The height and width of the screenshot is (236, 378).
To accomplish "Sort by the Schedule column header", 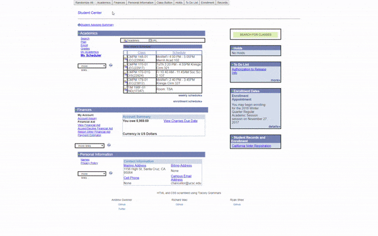I will coord(179,52).
